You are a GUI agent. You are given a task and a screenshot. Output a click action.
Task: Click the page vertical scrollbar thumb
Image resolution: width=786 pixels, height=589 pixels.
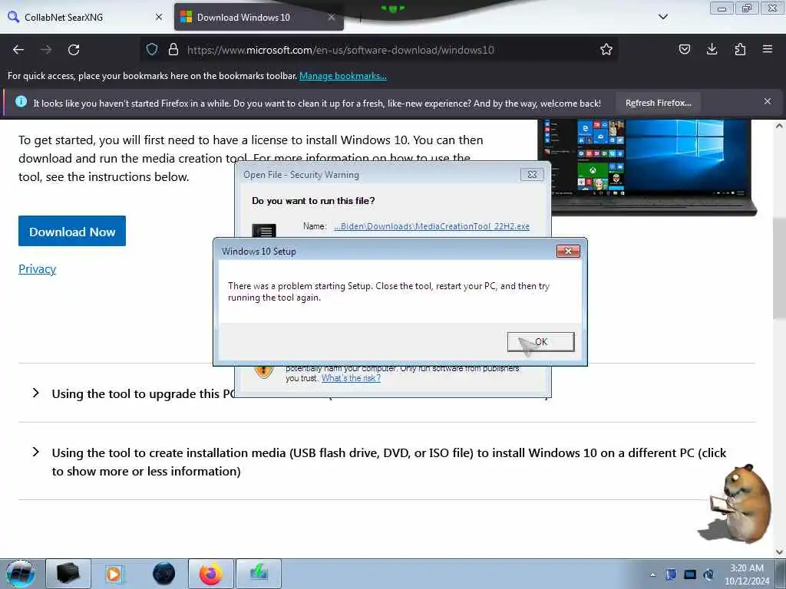click(779, 268)
